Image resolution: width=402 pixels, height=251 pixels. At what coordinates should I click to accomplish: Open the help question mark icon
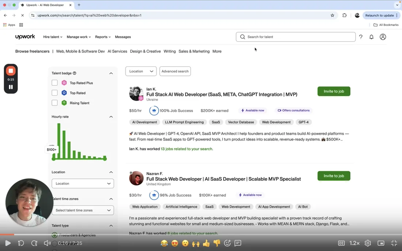361,37
